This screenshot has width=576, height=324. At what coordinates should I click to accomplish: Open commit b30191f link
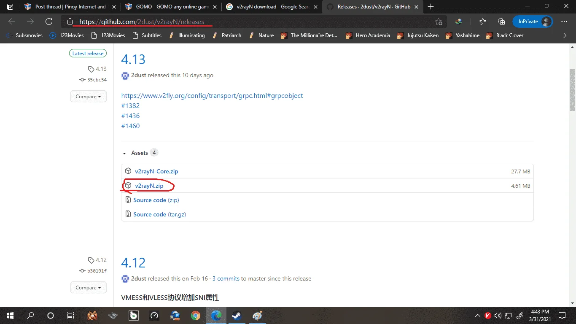(93, 271)
